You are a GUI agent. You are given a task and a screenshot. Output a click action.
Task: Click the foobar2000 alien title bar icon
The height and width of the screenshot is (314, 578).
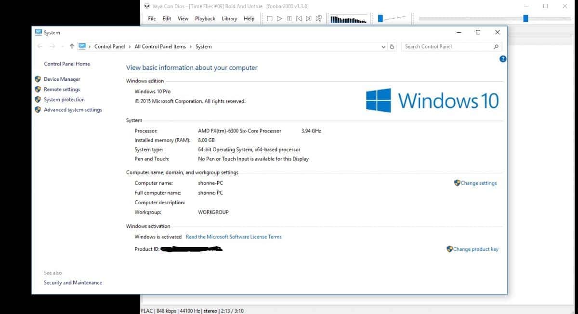pos(147,6)
